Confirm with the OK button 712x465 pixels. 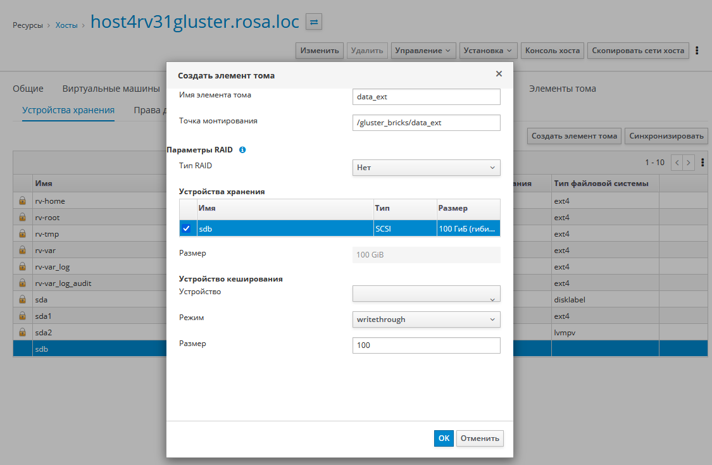click(444, 438)
